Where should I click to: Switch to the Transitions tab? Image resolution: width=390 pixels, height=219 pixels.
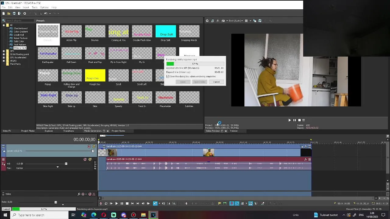click(x=69, y=131)
